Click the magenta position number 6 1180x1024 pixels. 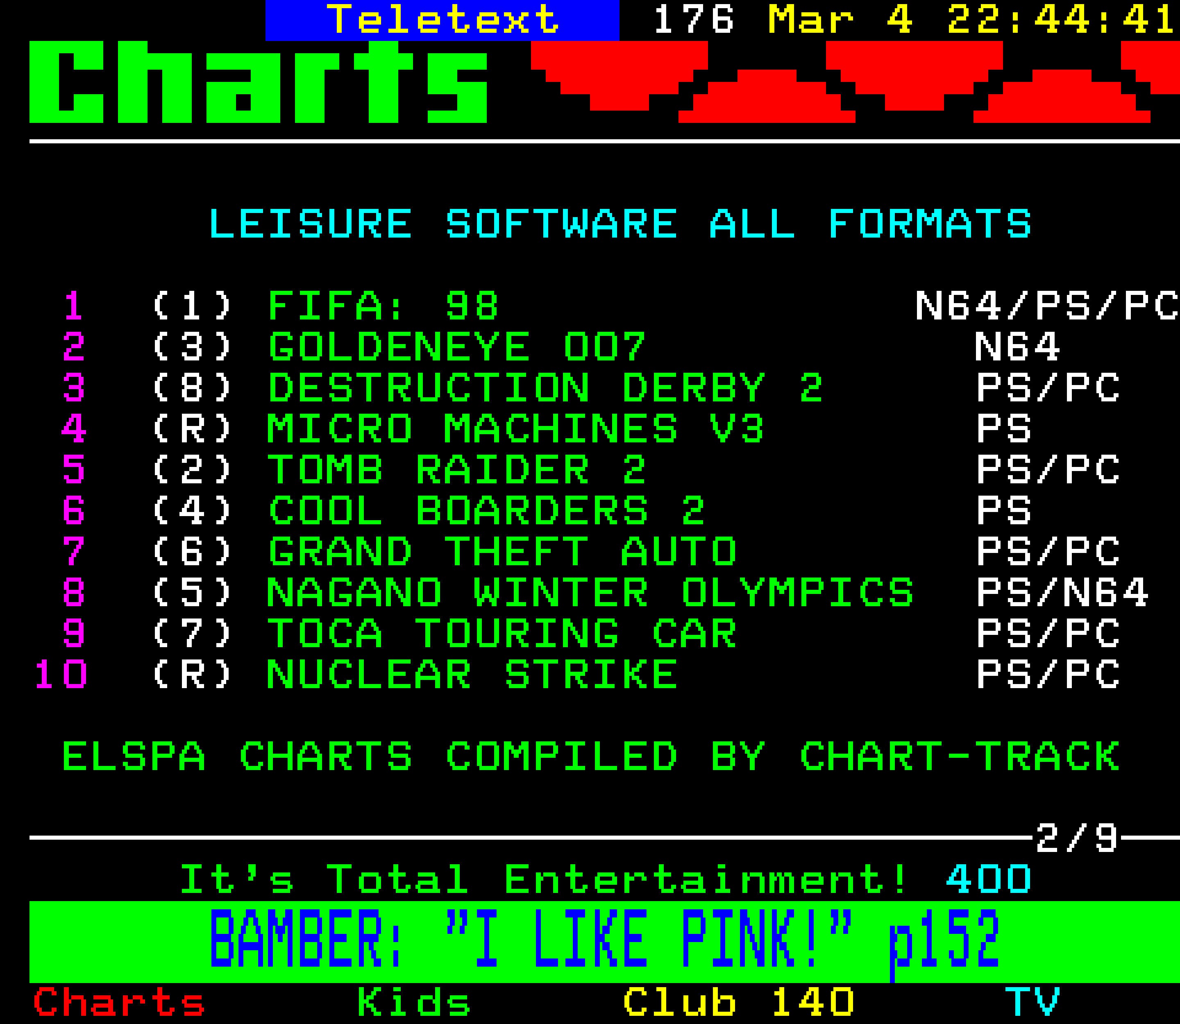point(74,511)
